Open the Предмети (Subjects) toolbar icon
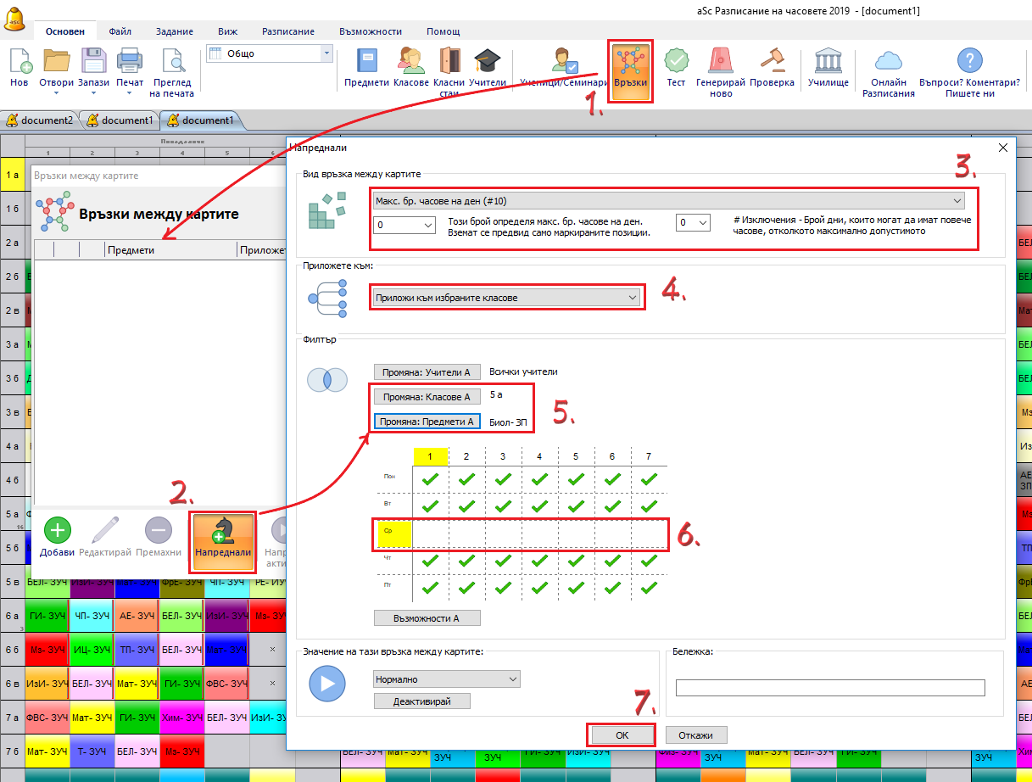Image resolution: width=1032 pixels, height=782 pixels. click(x=366, y=63)
